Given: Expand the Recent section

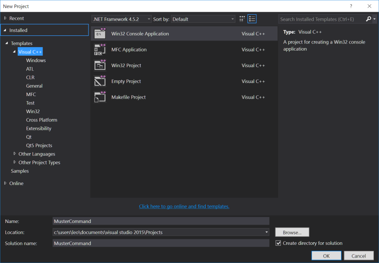Looking at the screenshot, I should click(5, 18).
